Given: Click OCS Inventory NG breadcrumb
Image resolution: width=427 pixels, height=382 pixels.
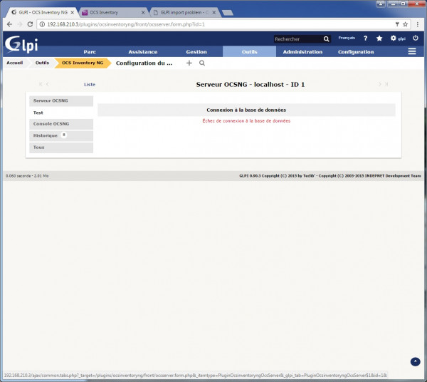Looking at the screenshot, I should (83, 63).
